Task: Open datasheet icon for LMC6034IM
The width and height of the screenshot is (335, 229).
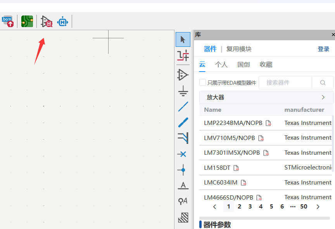Action: click(x=243, y=183)
